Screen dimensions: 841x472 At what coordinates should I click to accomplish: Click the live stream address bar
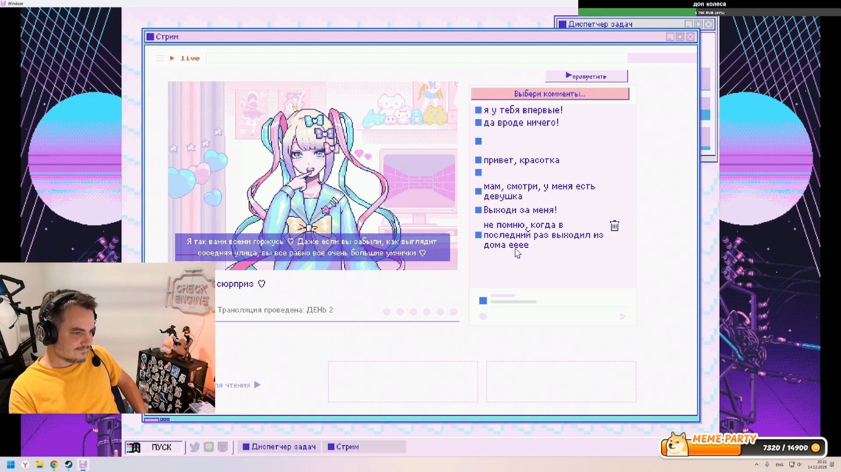click(417, 58)
